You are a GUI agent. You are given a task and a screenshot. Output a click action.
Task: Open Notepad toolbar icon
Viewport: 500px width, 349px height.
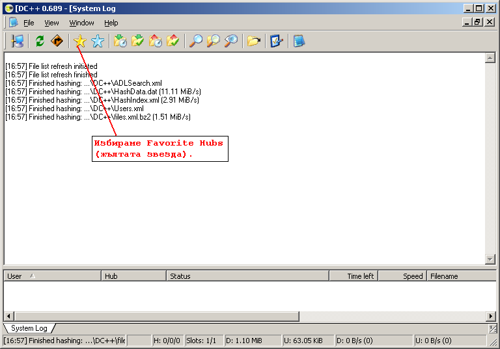pyautogui.click(x=299, y=41)
